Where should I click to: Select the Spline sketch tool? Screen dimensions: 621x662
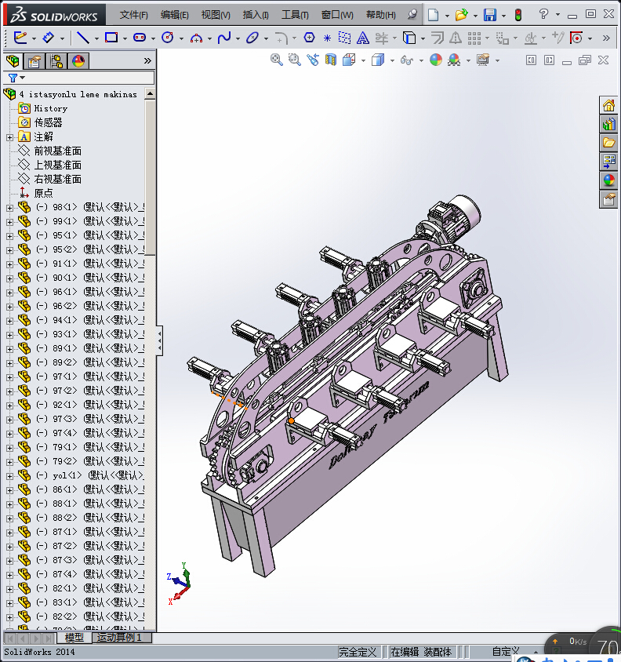click(224, 37)
